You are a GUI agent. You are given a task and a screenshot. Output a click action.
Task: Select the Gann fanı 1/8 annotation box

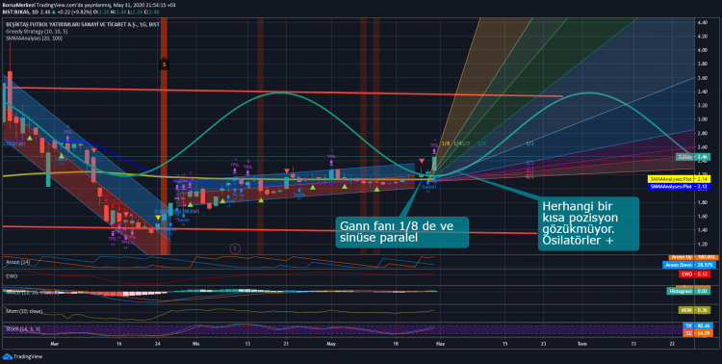(x=402, y=232)
